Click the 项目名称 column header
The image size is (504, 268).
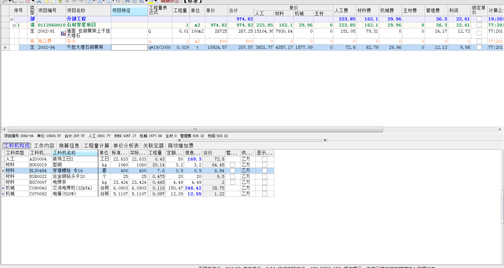pyautogui.click(x=88, y=10)
